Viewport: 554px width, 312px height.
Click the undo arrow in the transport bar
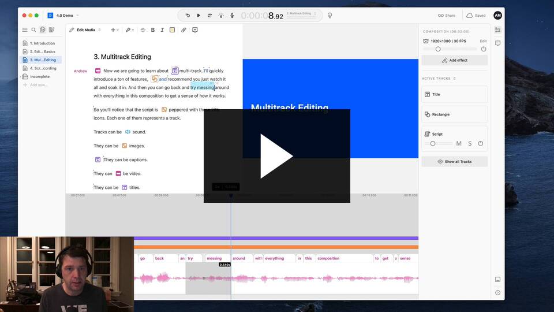pos(188,15)
